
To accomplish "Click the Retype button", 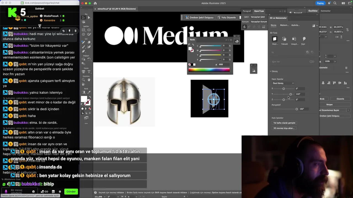I will tap(330, 105).
